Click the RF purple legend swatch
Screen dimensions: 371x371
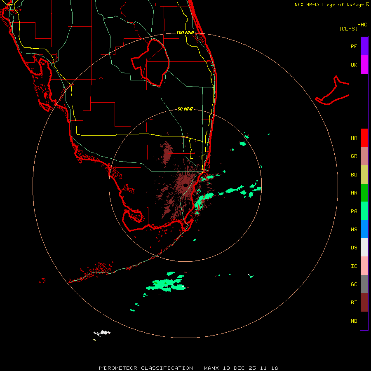pyautogui.click(x=364, y=46)
